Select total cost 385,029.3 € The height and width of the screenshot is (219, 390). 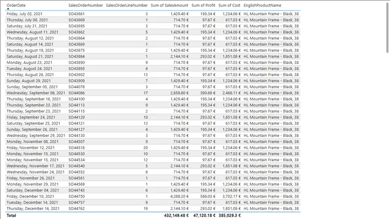pyautogui.click(x=230, y=215)
